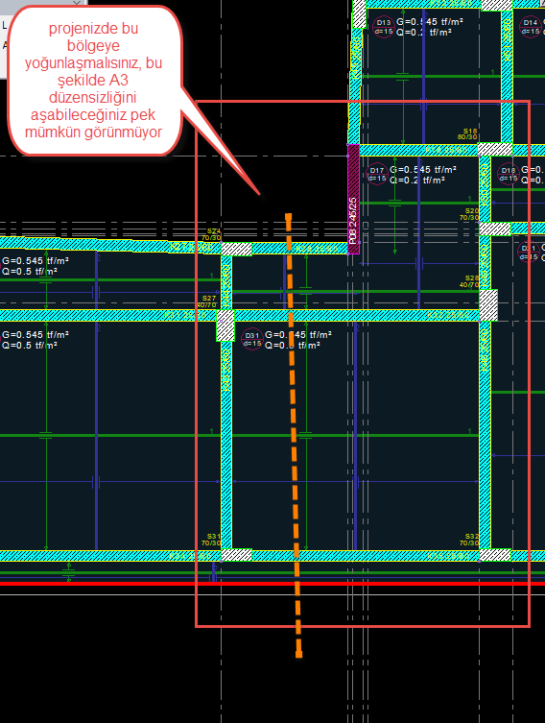The height and width of the screenshot is (723, 545).
Task: Select the magenta P08 245/25 shear wall
Action: [x=353, y=199]
